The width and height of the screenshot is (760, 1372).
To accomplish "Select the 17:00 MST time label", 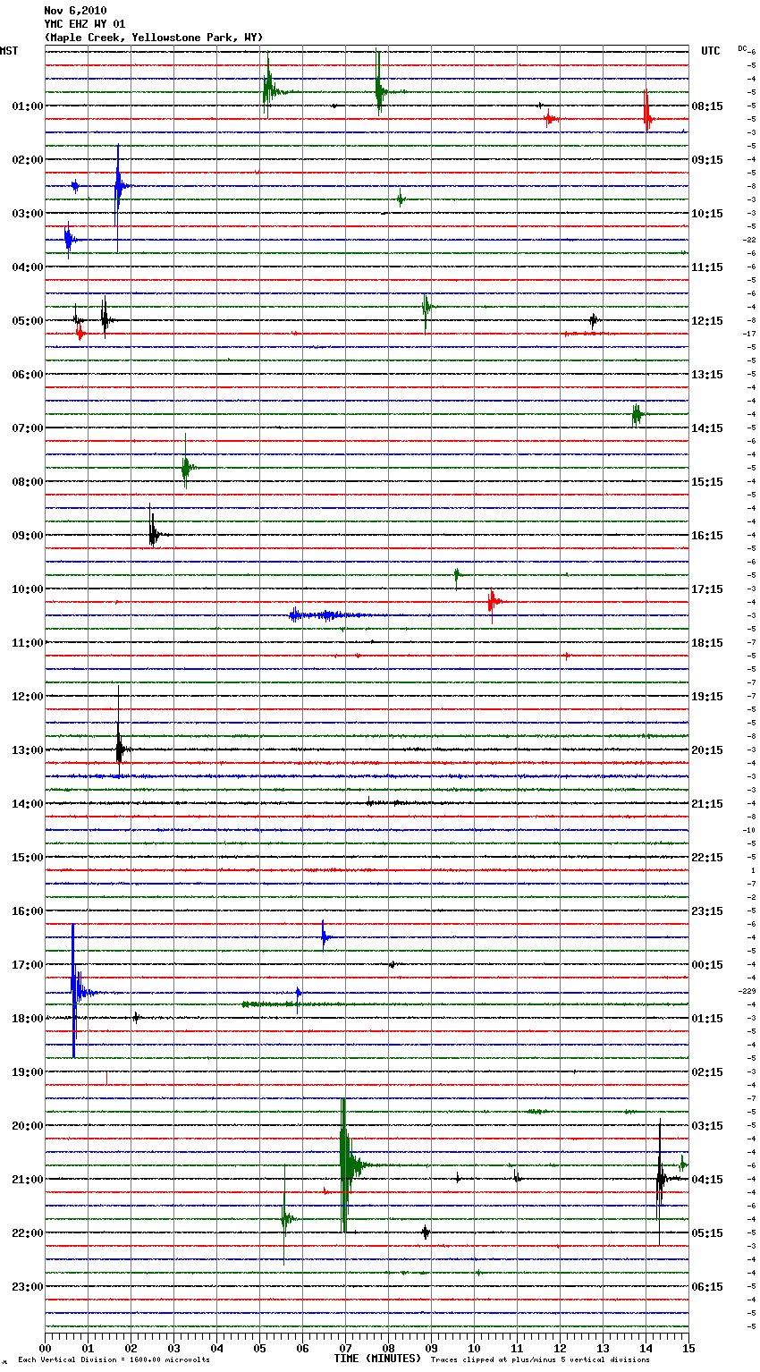I will click(x=28, y=965).
